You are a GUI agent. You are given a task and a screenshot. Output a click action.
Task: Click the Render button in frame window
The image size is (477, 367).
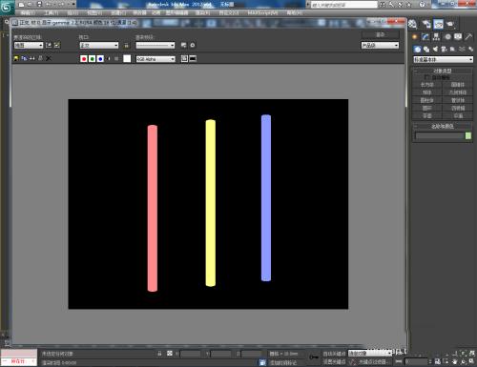[381, 34]
